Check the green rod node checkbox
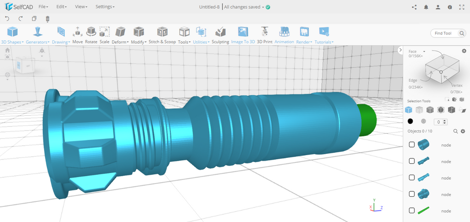The height and width of the screenshot is (222, 470). tap(412, 211)
